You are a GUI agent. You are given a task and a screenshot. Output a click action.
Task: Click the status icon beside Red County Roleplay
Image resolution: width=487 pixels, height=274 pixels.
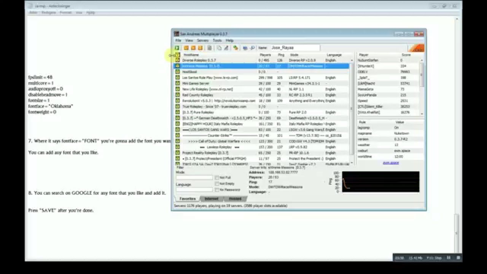tap(177, 95)
